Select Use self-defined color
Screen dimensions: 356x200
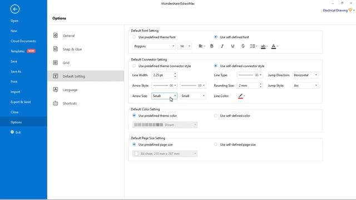tap(215, 116)
